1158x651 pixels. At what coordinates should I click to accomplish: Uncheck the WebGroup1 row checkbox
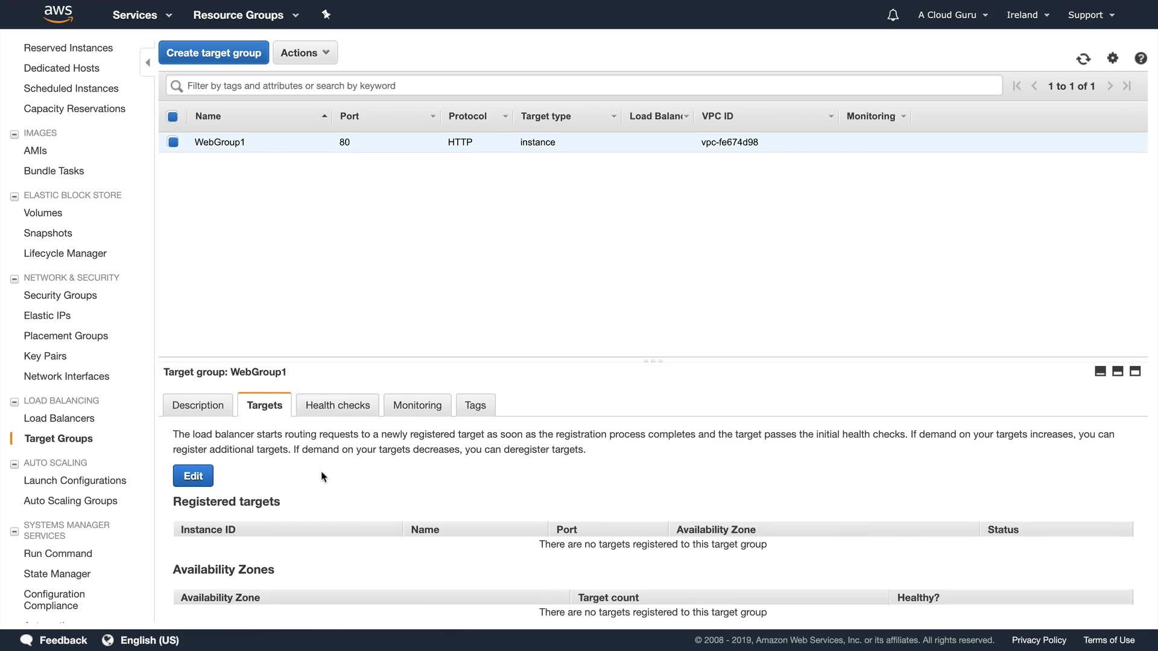[173, 142]
